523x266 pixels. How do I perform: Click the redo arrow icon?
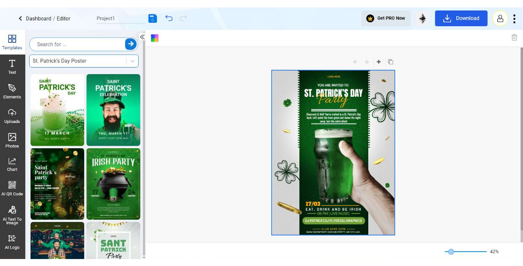[x=183, y=18]
